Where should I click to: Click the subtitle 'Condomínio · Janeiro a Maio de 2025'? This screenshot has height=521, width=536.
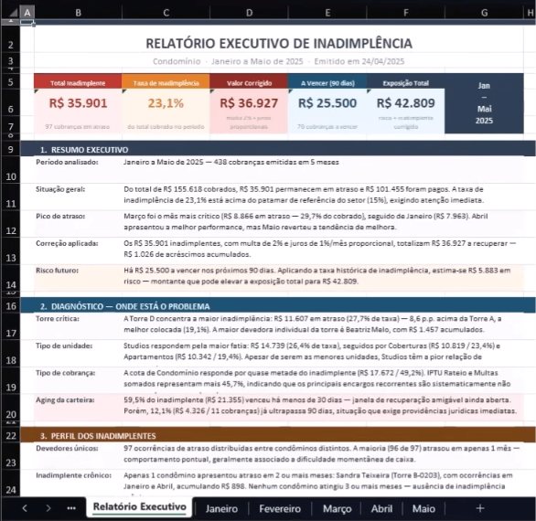tap(228, 61)
